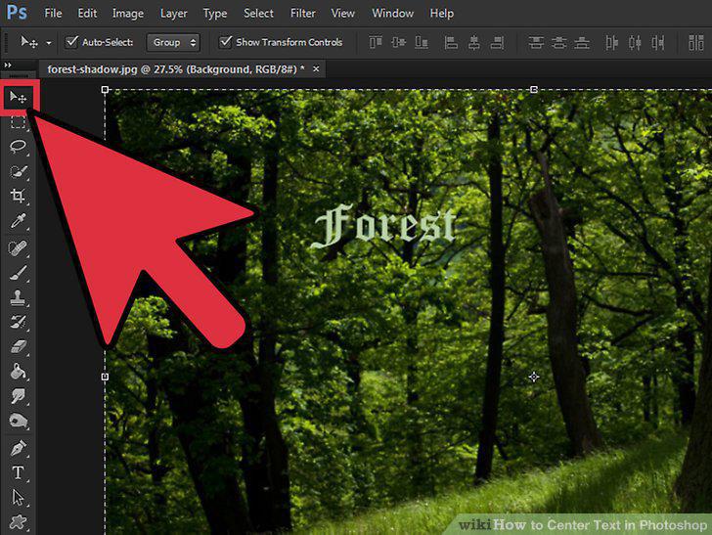The height and width of the screenshot is (535, 712).
Task: Click Align Vertical Centers icon
Action: (398, 42)
